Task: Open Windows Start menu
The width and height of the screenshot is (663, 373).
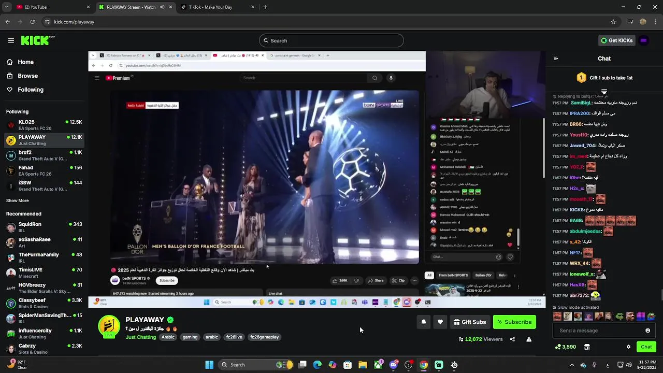Action: [209, 365]
